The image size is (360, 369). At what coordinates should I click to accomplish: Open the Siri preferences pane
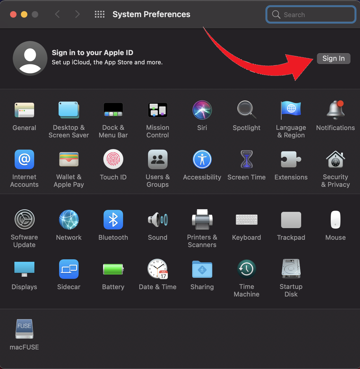click(202, 110)
